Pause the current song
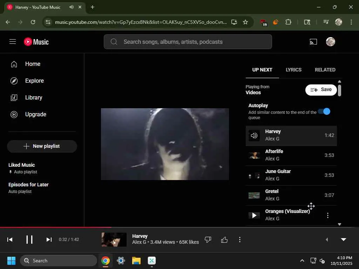359x269 pixels. tap(29, 240)
